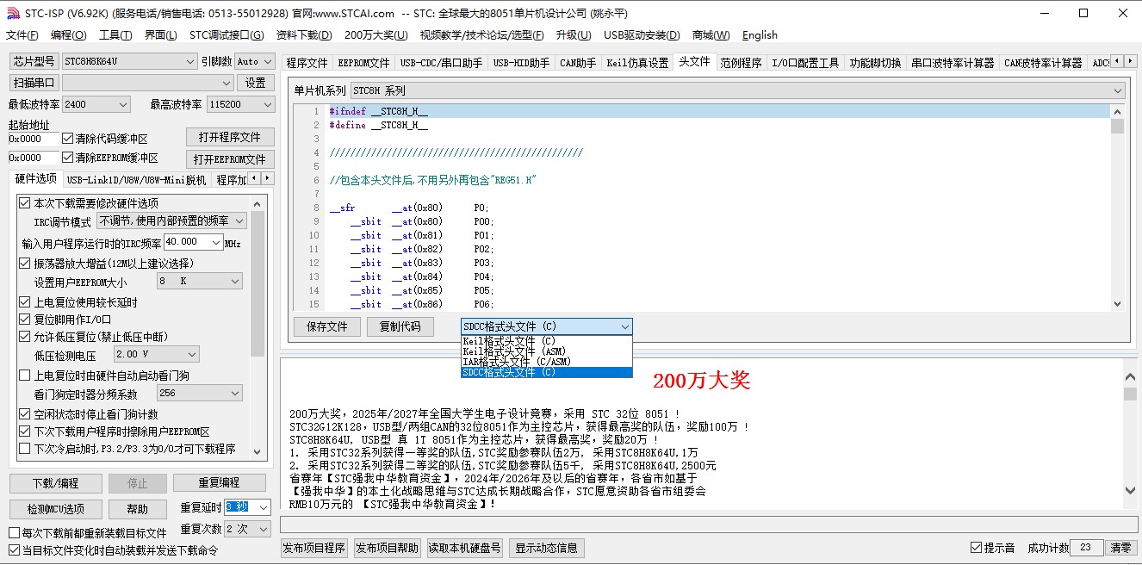Toggle 提示音 checkbox
This screenshot has height=565, width=1142.
tap(976, 548)
